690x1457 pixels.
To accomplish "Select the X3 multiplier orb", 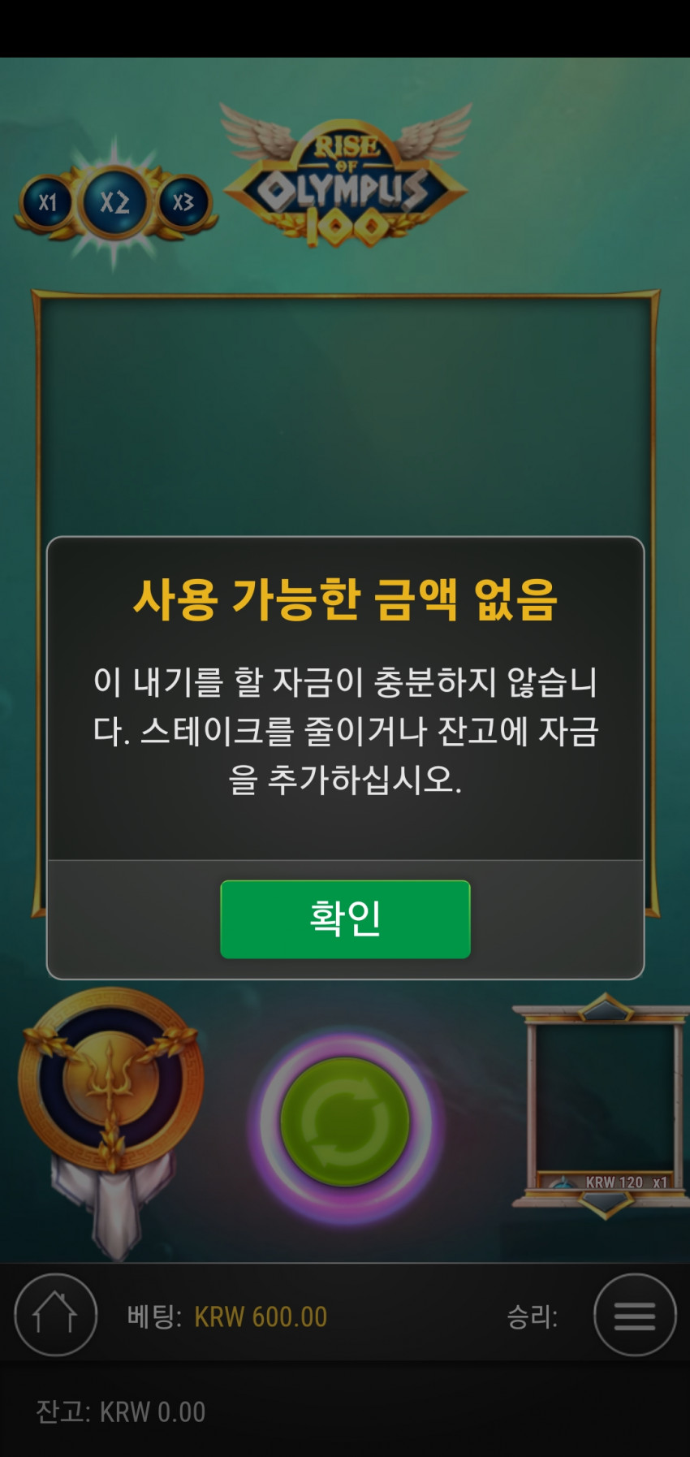I will pos(183,201).
